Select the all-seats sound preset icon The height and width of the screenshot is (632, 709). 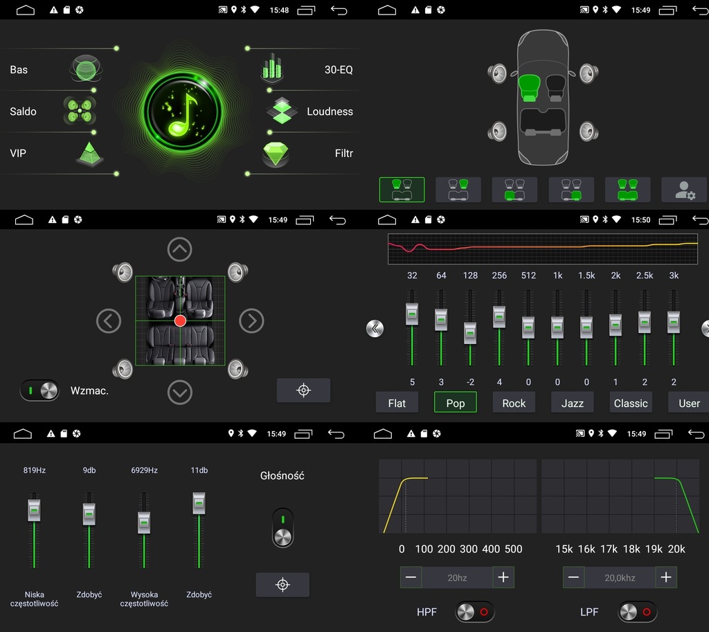tap(627, 189)
